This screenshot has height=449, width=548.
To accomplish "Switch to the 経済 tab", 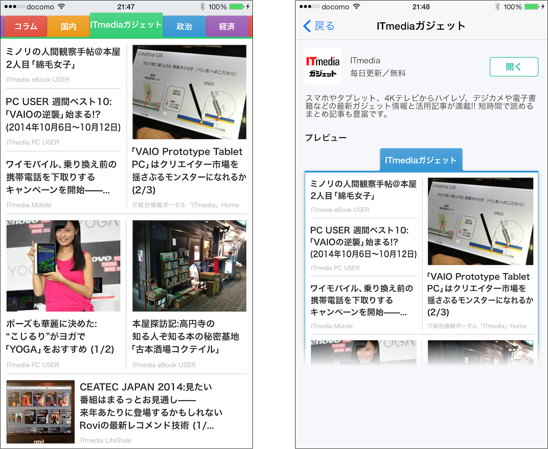I will pyautogui.click(x=227, y=26).
